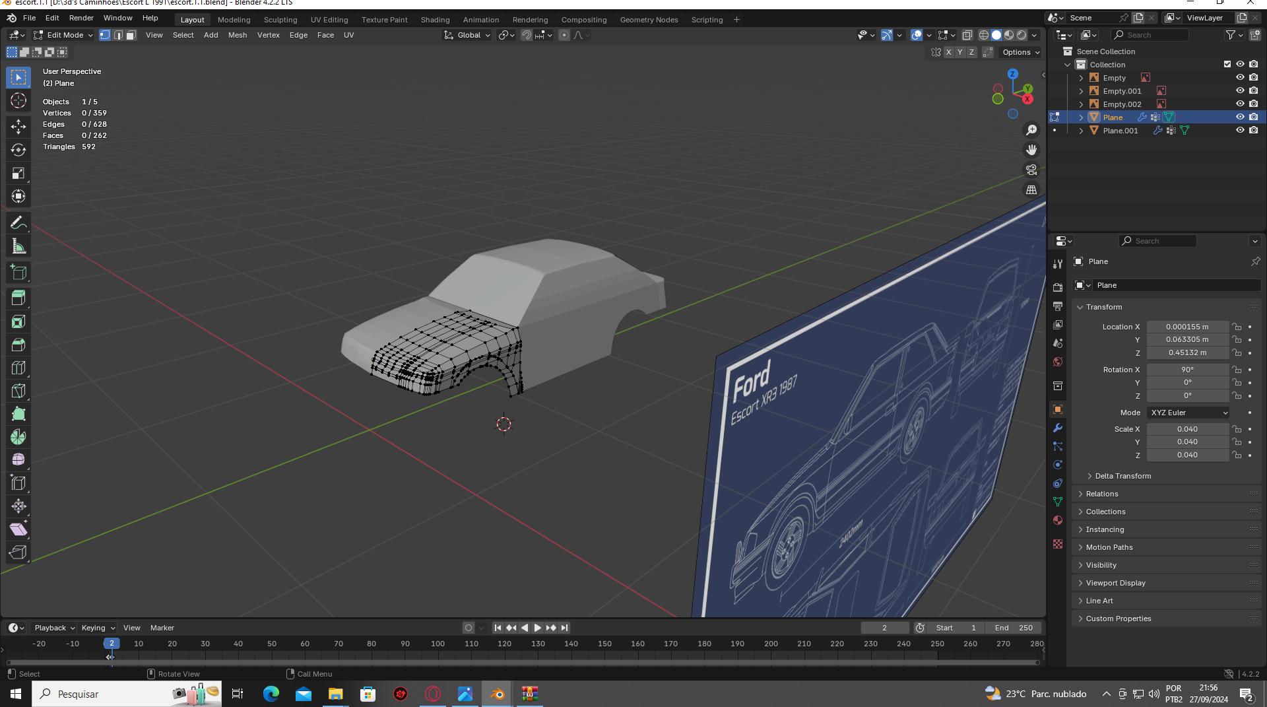1267x707 pixels.
Task: Expand Plane.001 in the outliner
Action: pos(1081,131)
